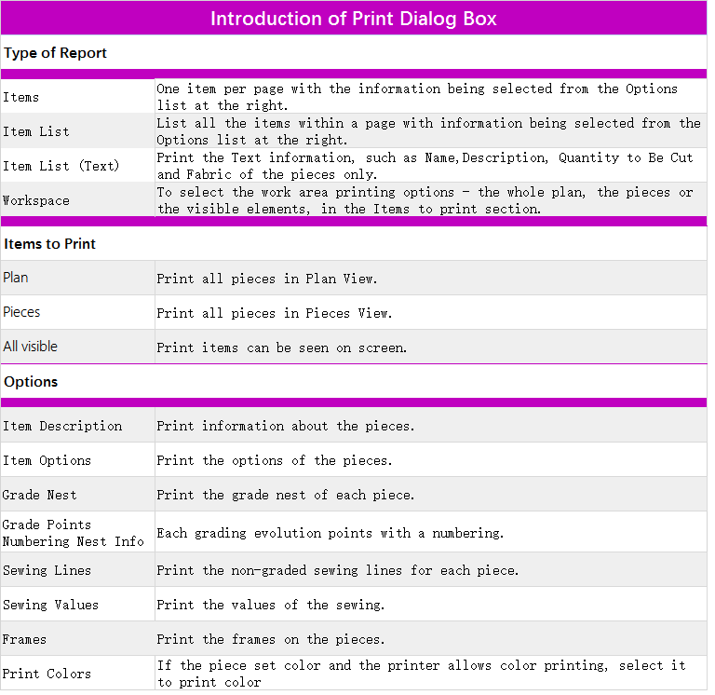Select the Workspace row label
Screen dimensions: 715x695
point(36,200)
